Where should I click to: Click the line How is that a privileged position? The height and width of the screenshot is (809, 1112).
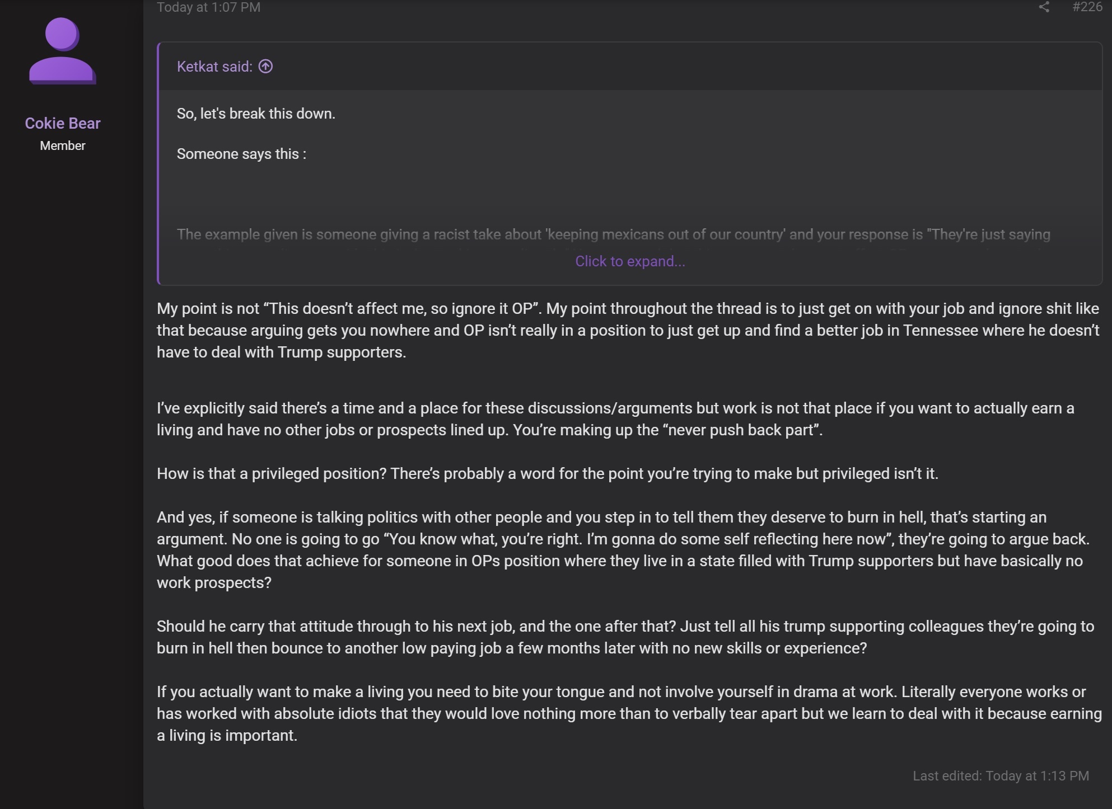(547, 473)
